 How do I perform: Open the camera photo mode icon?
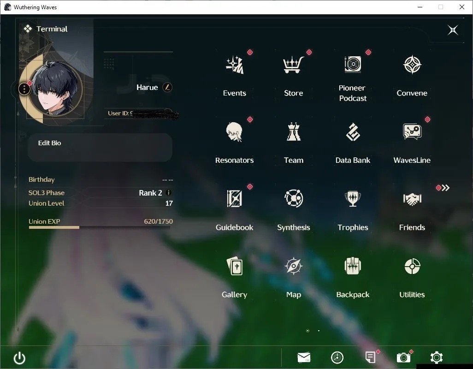[x=403, y=358]
